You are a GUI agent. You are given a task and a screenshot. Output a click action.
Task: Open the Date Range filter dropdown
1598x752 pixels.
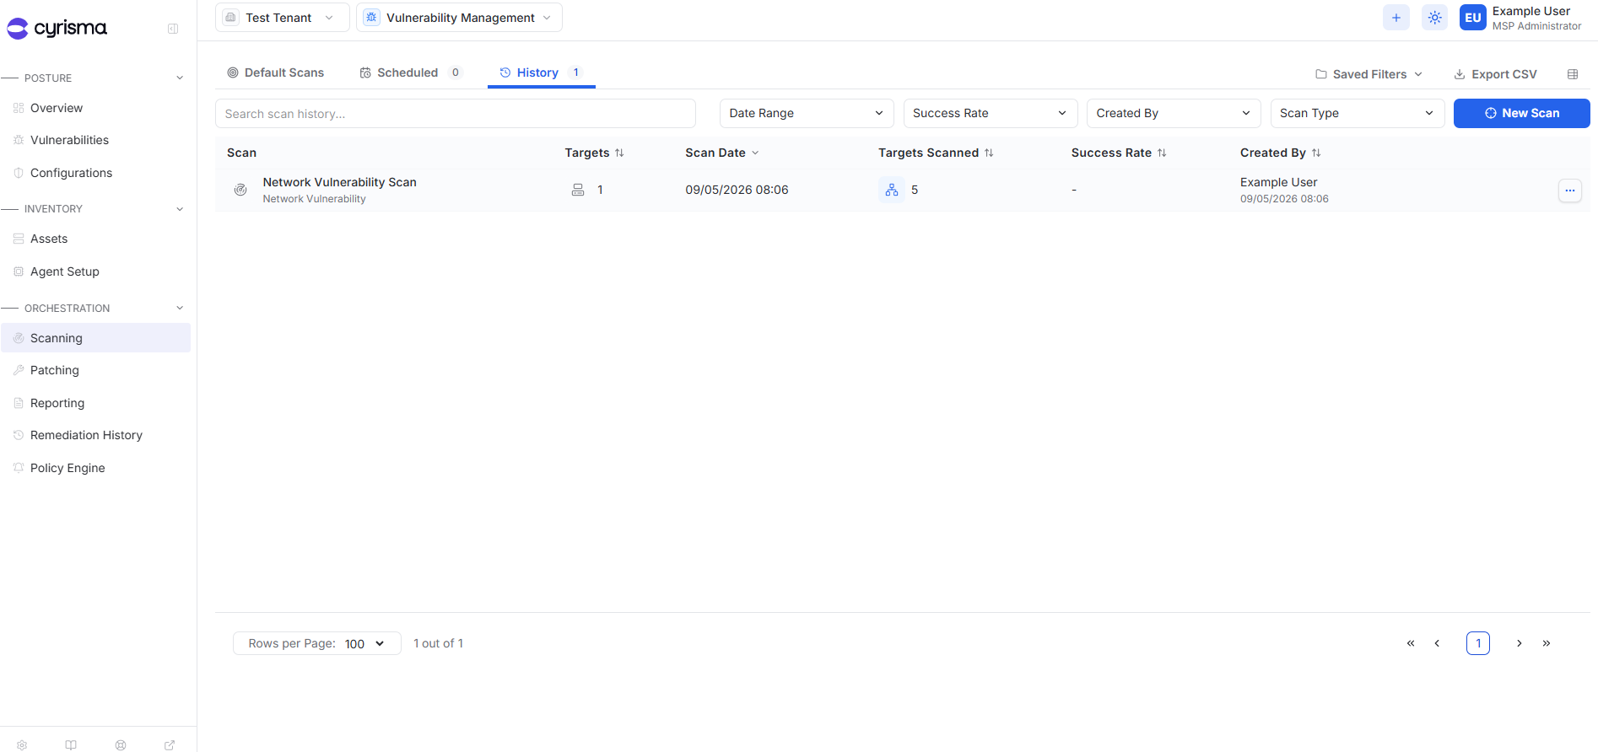807,113
